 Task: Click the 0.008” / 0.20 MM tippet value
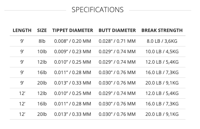click(x=73, y=41)
